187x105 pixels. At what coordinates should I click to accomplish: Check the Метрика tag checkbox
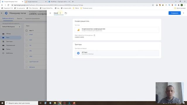(27, 67)
